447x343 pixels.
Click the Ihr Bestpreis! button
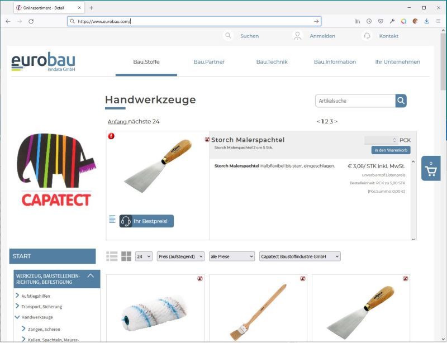click(146, 221)
